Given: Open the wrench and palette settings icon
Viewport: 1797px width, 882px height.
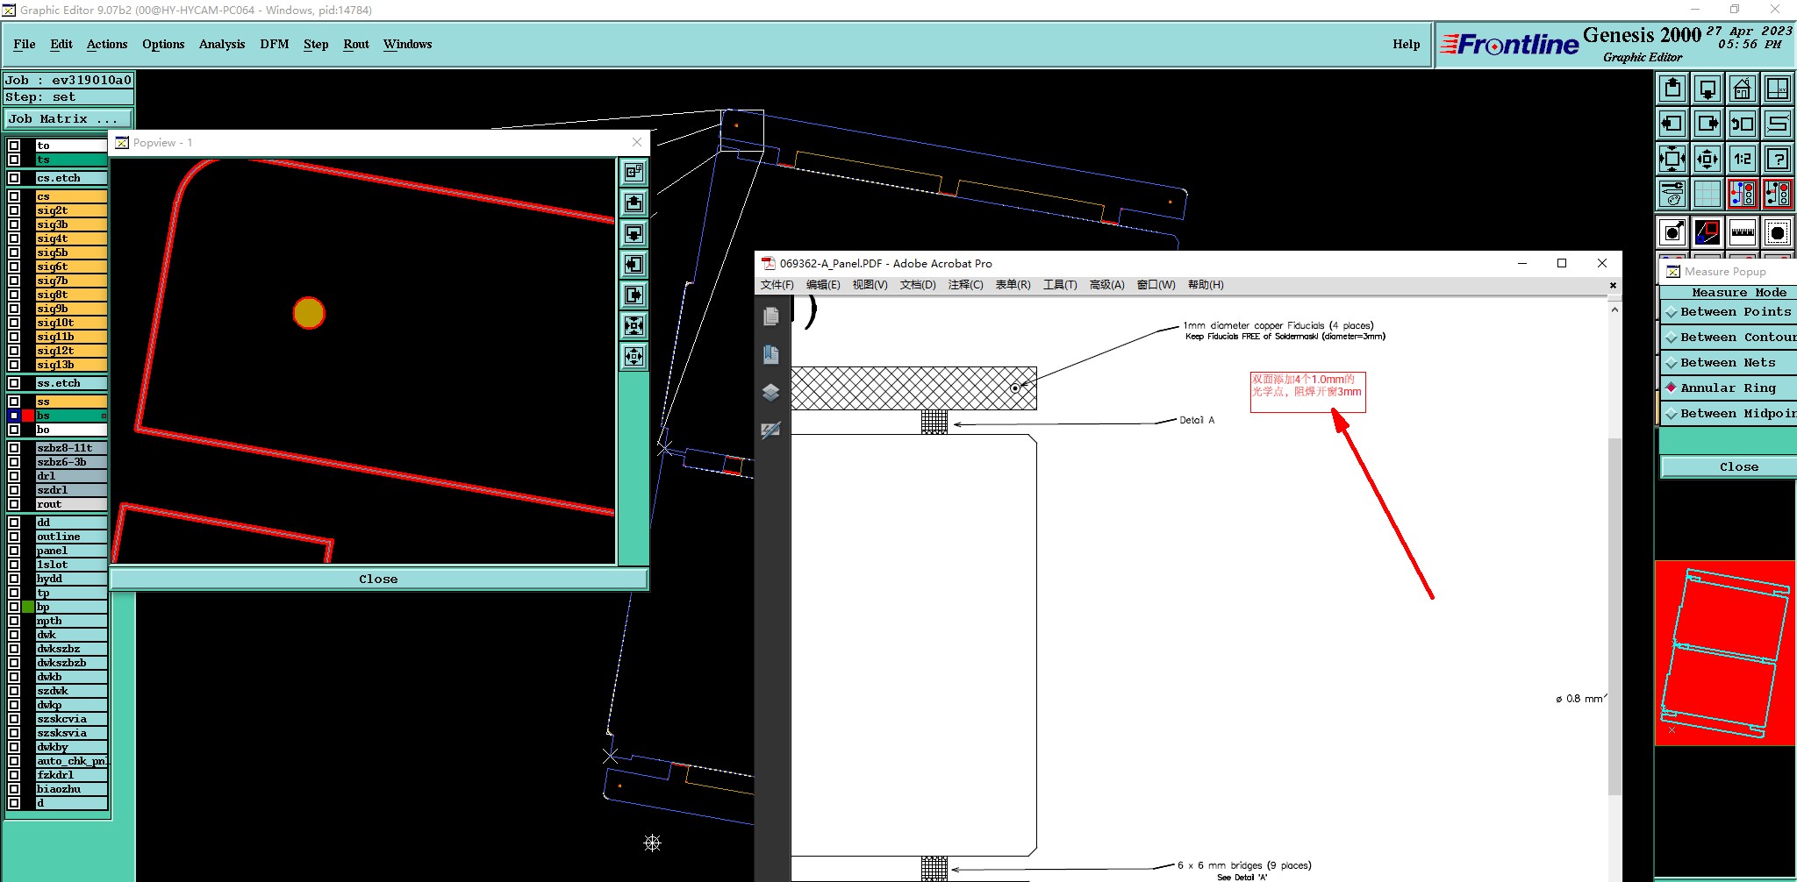Looking at the screenshot, I should point(1672,193).
